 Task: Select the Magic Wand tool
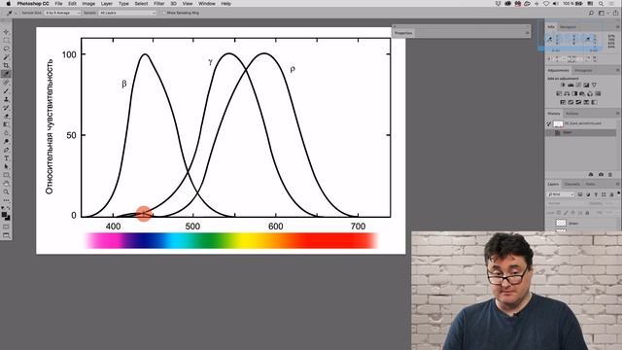pyautogui.click(x=6, y=57)
